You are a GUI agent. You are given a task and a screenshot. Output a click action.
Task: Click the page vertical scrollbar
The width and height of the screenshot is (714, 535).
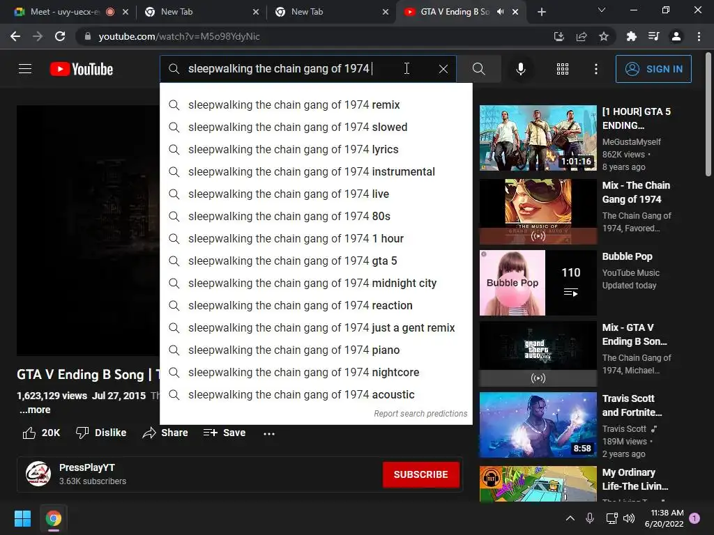708,114
